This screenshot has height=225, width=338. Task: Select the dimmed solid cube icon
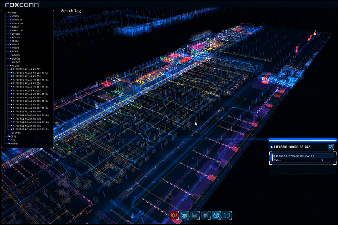[226, 215]
